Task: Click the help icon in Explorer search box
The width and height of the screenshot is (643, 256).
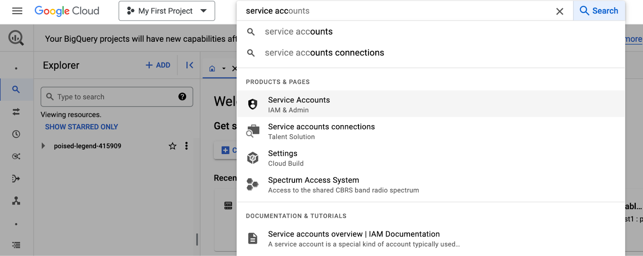Action: (x=182, y=97)
